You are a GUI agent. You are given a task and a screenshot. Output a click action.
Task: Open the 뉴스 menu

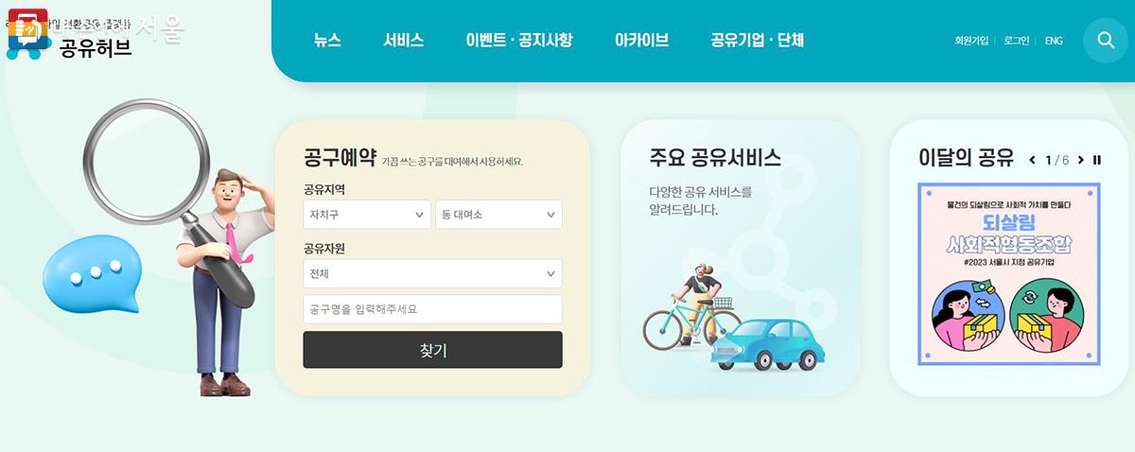pyautogui.click(x=327, y=41)
